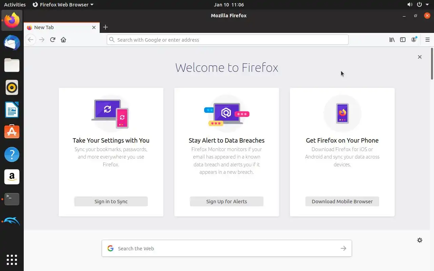Viewport: 434px width, 271px height.
Task: Reload the current page
Action: click(x=53, y=40)
